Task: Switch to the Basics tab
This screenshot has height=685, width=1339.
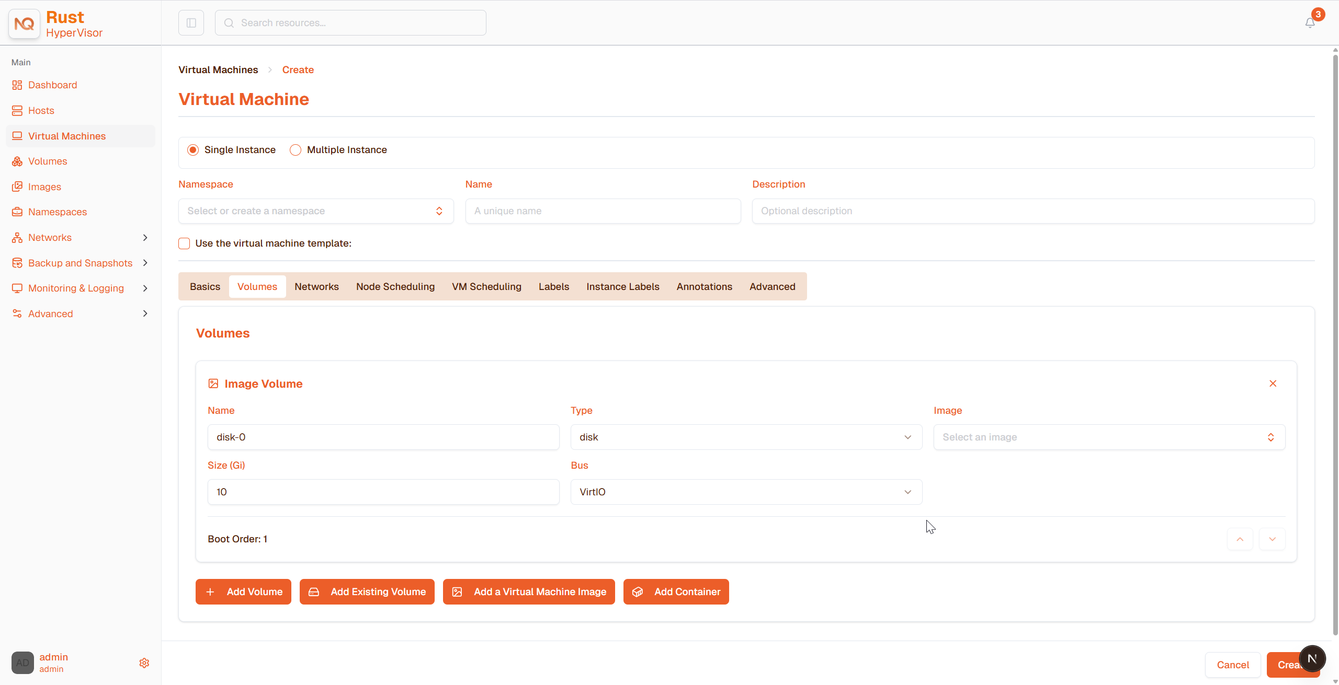Action: [205, 287]
